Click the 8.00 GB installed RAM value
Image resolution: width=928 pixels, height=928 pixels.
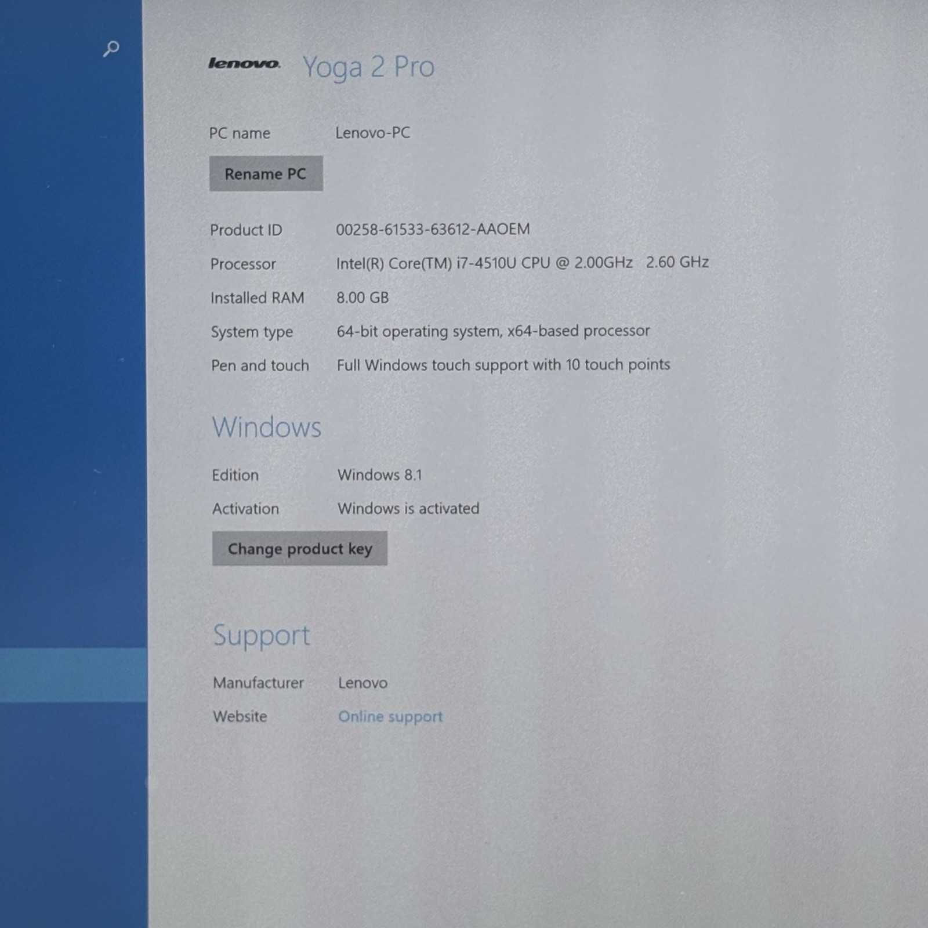pos(362,298)
